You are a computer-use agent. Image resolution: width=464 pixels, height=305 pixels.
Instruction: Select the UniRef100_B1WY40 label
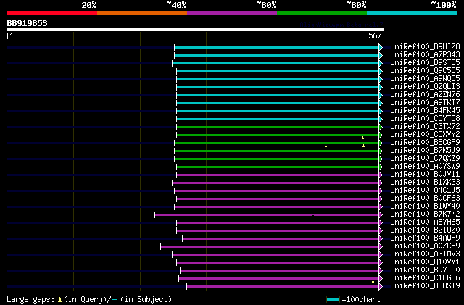(425, 206)
